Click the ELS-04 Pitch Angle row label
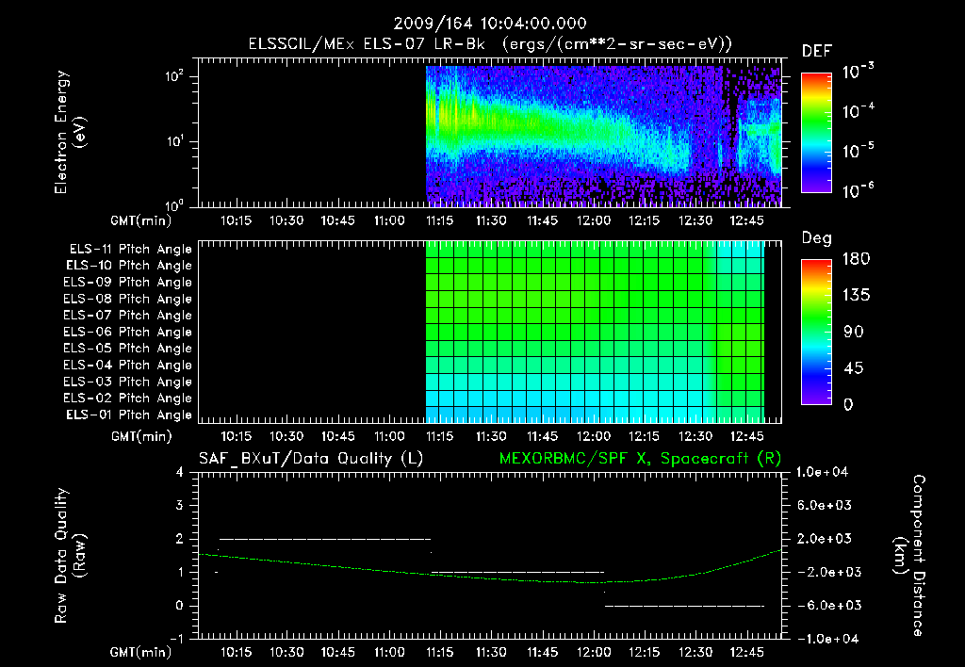Viewport: 965px width, 667px height. tap(128, 366)
